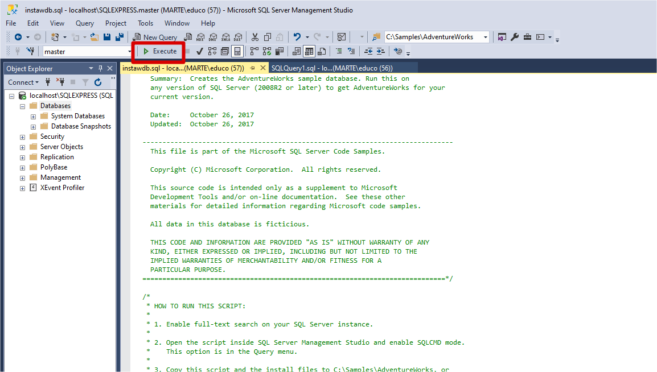This screenshot has width=657, height=372.
Task: Comment out the selected lines
Action: tap(339, 51)
